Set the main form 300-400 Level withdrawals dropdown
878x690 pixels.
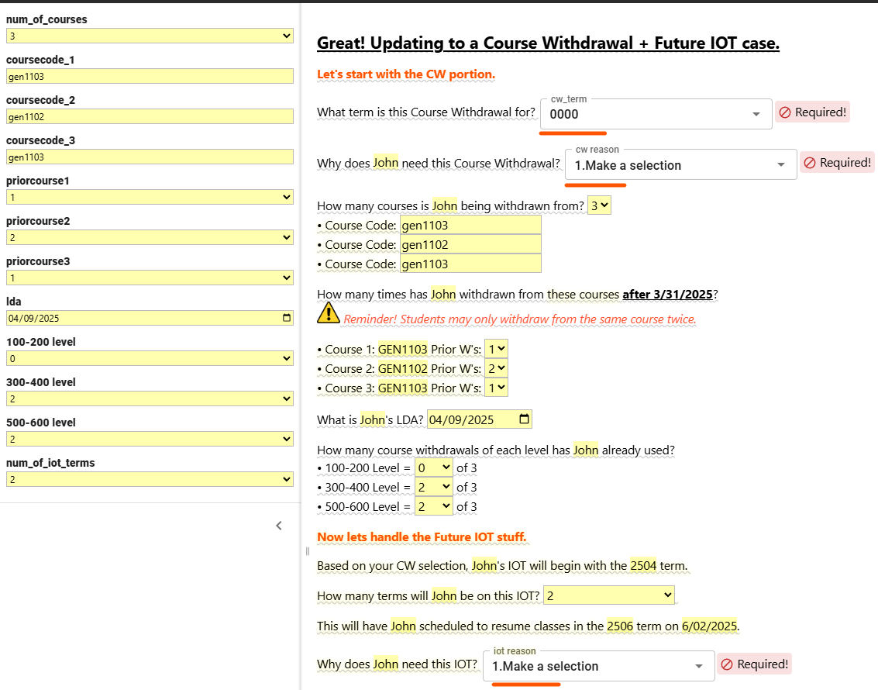point(434,487)
